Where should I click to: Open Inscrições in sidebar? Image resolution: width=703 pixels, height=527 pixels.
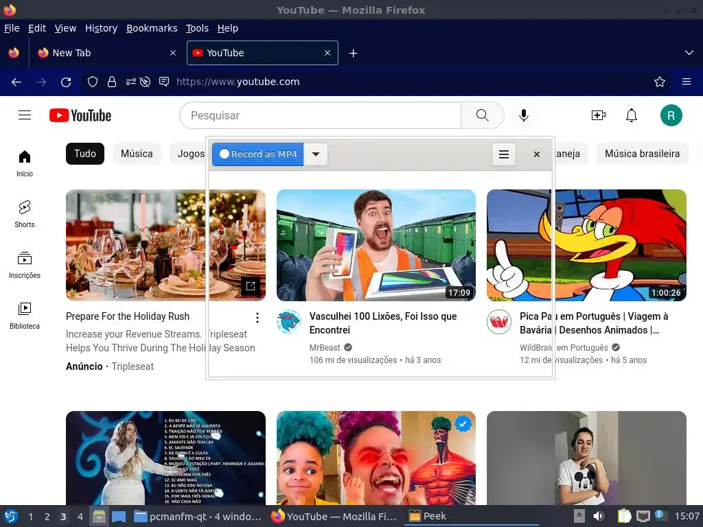25,265
